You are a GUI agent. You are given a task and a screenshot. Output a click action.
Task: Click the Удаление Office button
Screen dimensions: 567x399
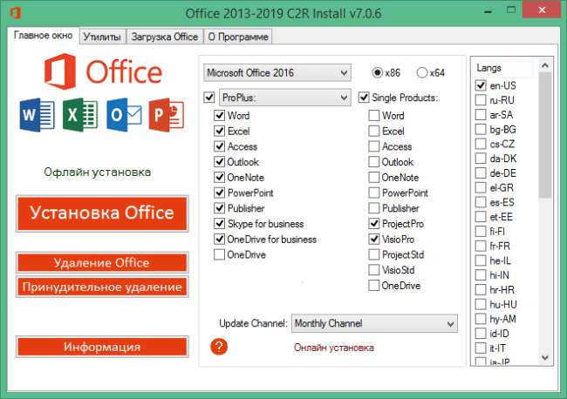click(x=101, y=262)
